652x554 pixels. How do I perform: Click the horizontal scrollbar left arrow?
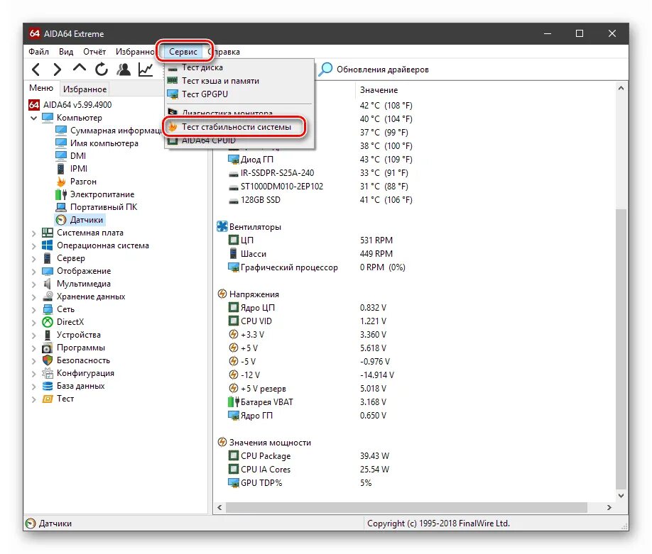coord(219,507)
